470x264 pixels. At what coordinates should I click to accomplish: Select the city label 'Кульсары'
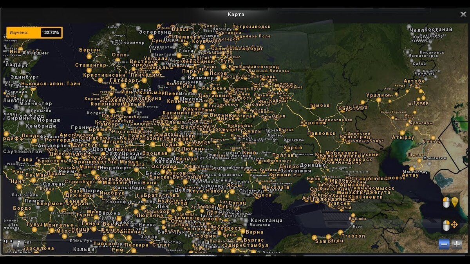[421, 123]
